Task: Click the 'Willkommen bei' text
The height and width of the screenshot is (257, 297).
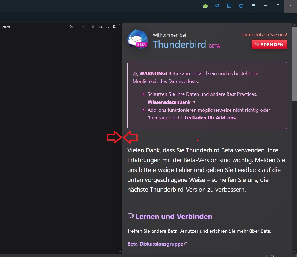Action: click(169, 35)
